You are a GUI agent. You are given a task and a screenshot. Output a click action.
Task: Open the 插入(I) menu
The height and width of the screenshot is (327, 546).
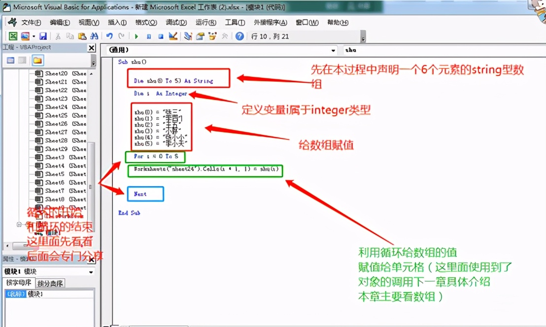pos(117,23)
